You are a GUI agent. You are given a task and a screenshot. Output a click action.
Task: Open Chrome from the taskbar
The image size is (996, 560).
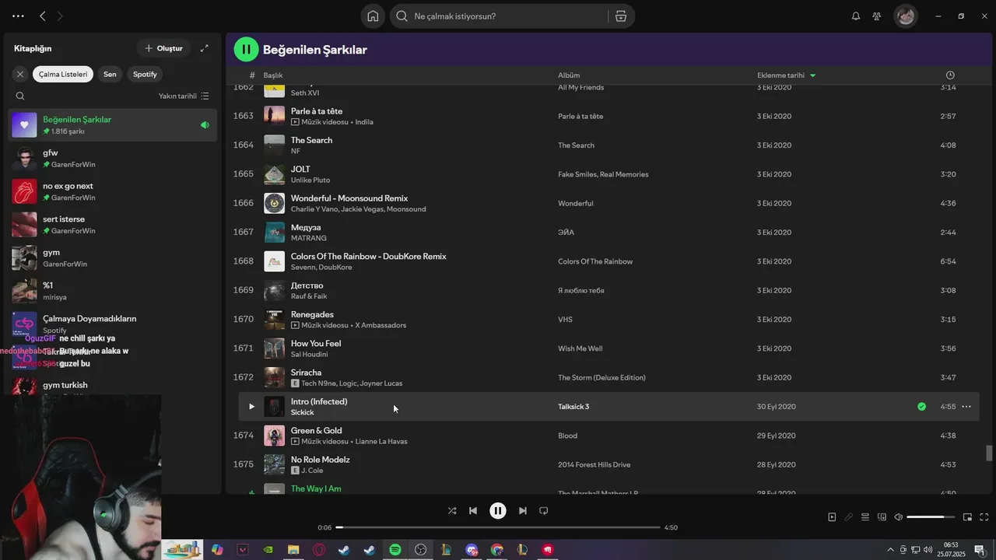click(x=497, y=550)
